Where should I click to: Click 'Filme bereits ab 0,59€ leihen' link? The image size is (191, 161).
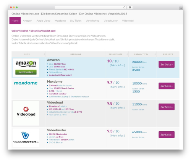[62, 140]
